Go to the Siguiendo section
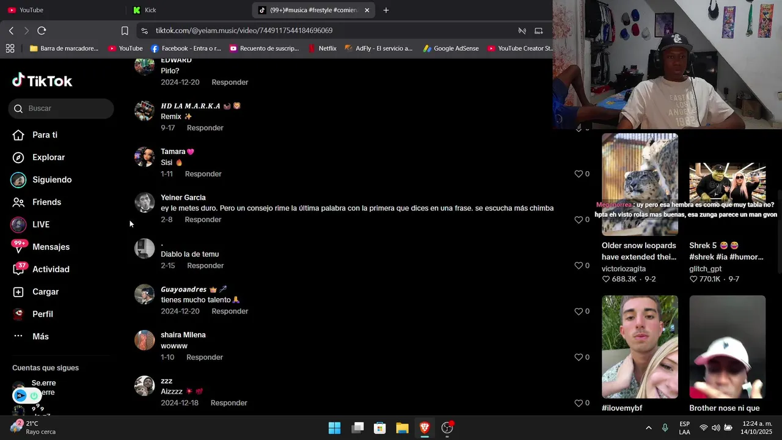The width and height of the screenshot is (782, 440). (x=42, y=180)
